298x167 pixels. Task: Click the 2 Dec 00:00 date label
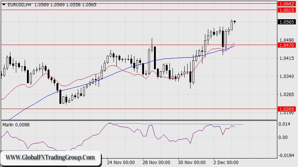[x=226, y=163]
